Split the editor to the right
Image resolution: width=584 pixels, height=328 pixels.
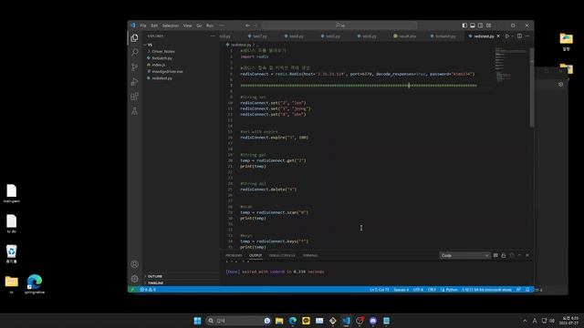[x=519, y=36]
